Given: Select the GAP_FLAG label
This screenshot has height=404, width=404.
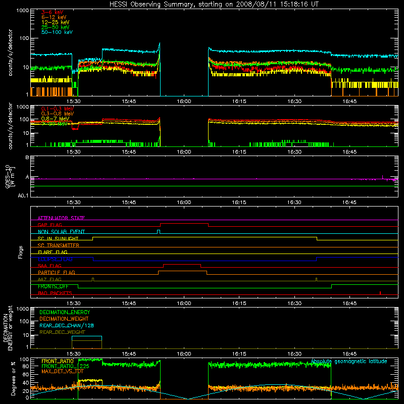Looking at the screenshot, I should click(49, 225).
